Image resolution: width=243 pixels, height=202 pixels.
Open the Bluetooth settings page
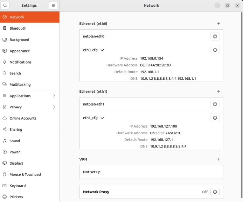click(30, 28)
